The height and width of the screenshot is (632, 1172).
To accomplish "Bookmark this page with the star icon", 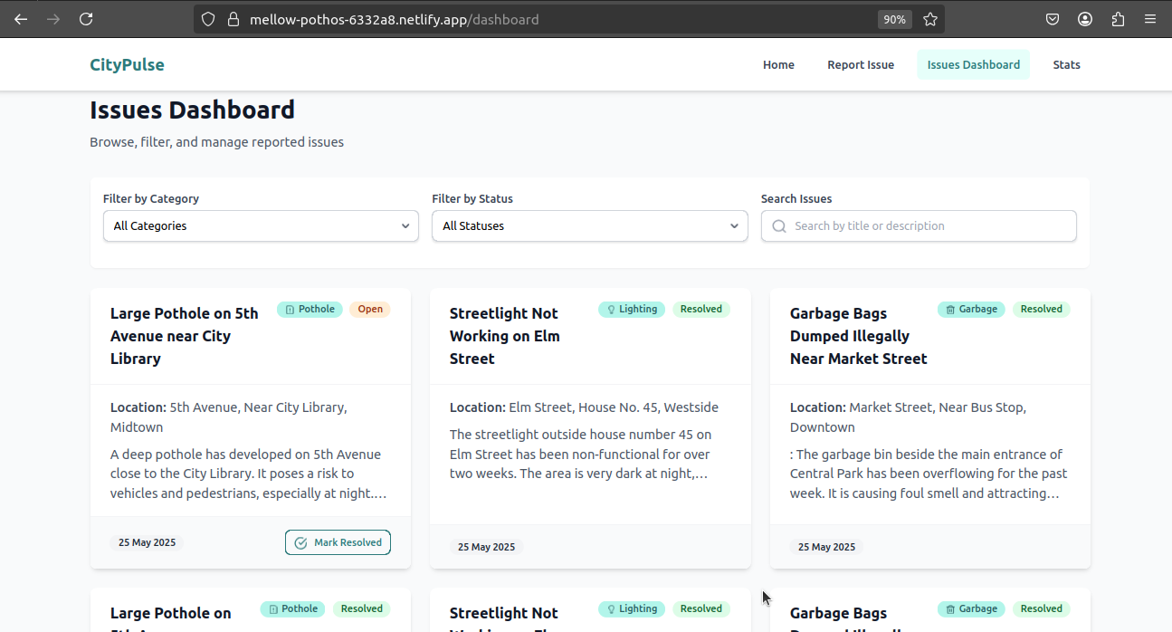I will point(930,19).
